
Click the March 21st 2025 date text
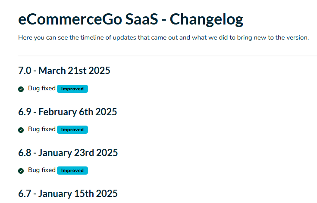coord(74,71)
